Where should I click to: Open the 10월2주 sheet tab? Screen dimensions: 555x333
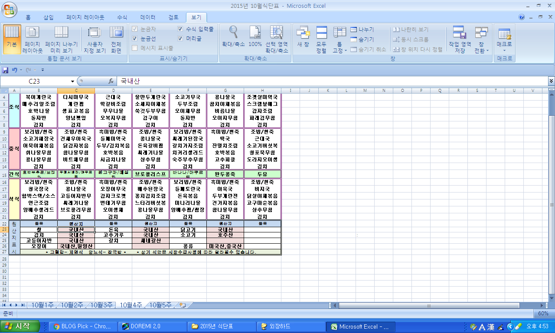point(72,305)
